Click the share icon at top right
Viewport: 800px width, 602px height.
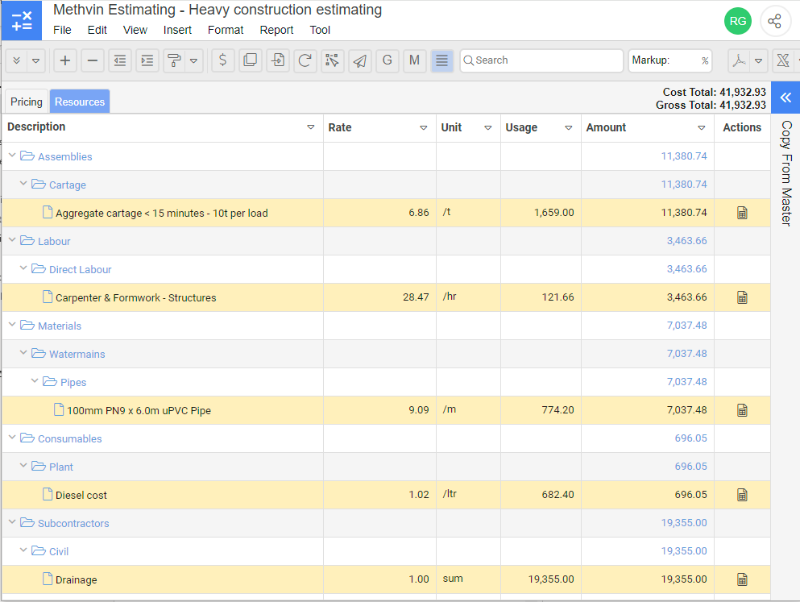pos(774,22)
